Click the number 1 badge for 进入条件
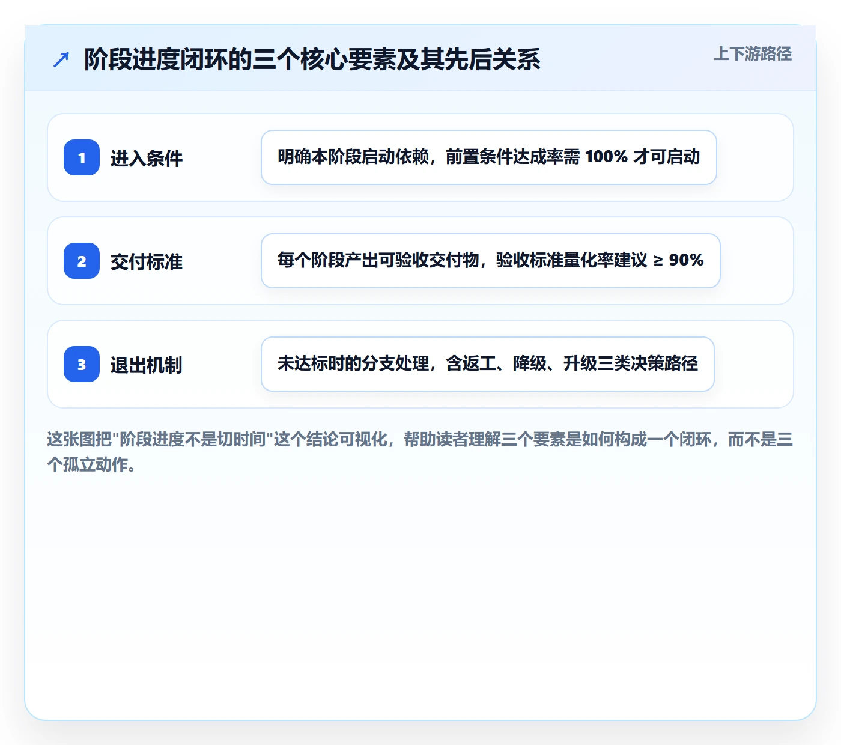Image resolution: width=841 pixels, height=745 pixels. point(82,157)
